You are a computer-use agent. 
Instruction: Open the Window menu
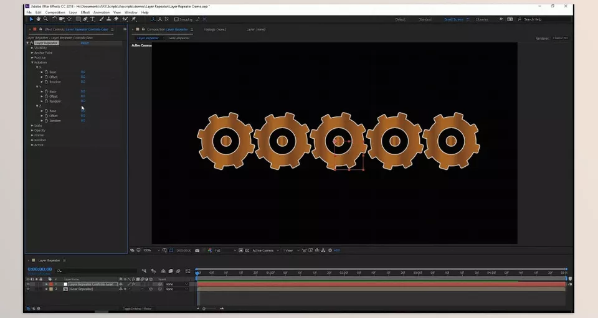coord(131,12)
